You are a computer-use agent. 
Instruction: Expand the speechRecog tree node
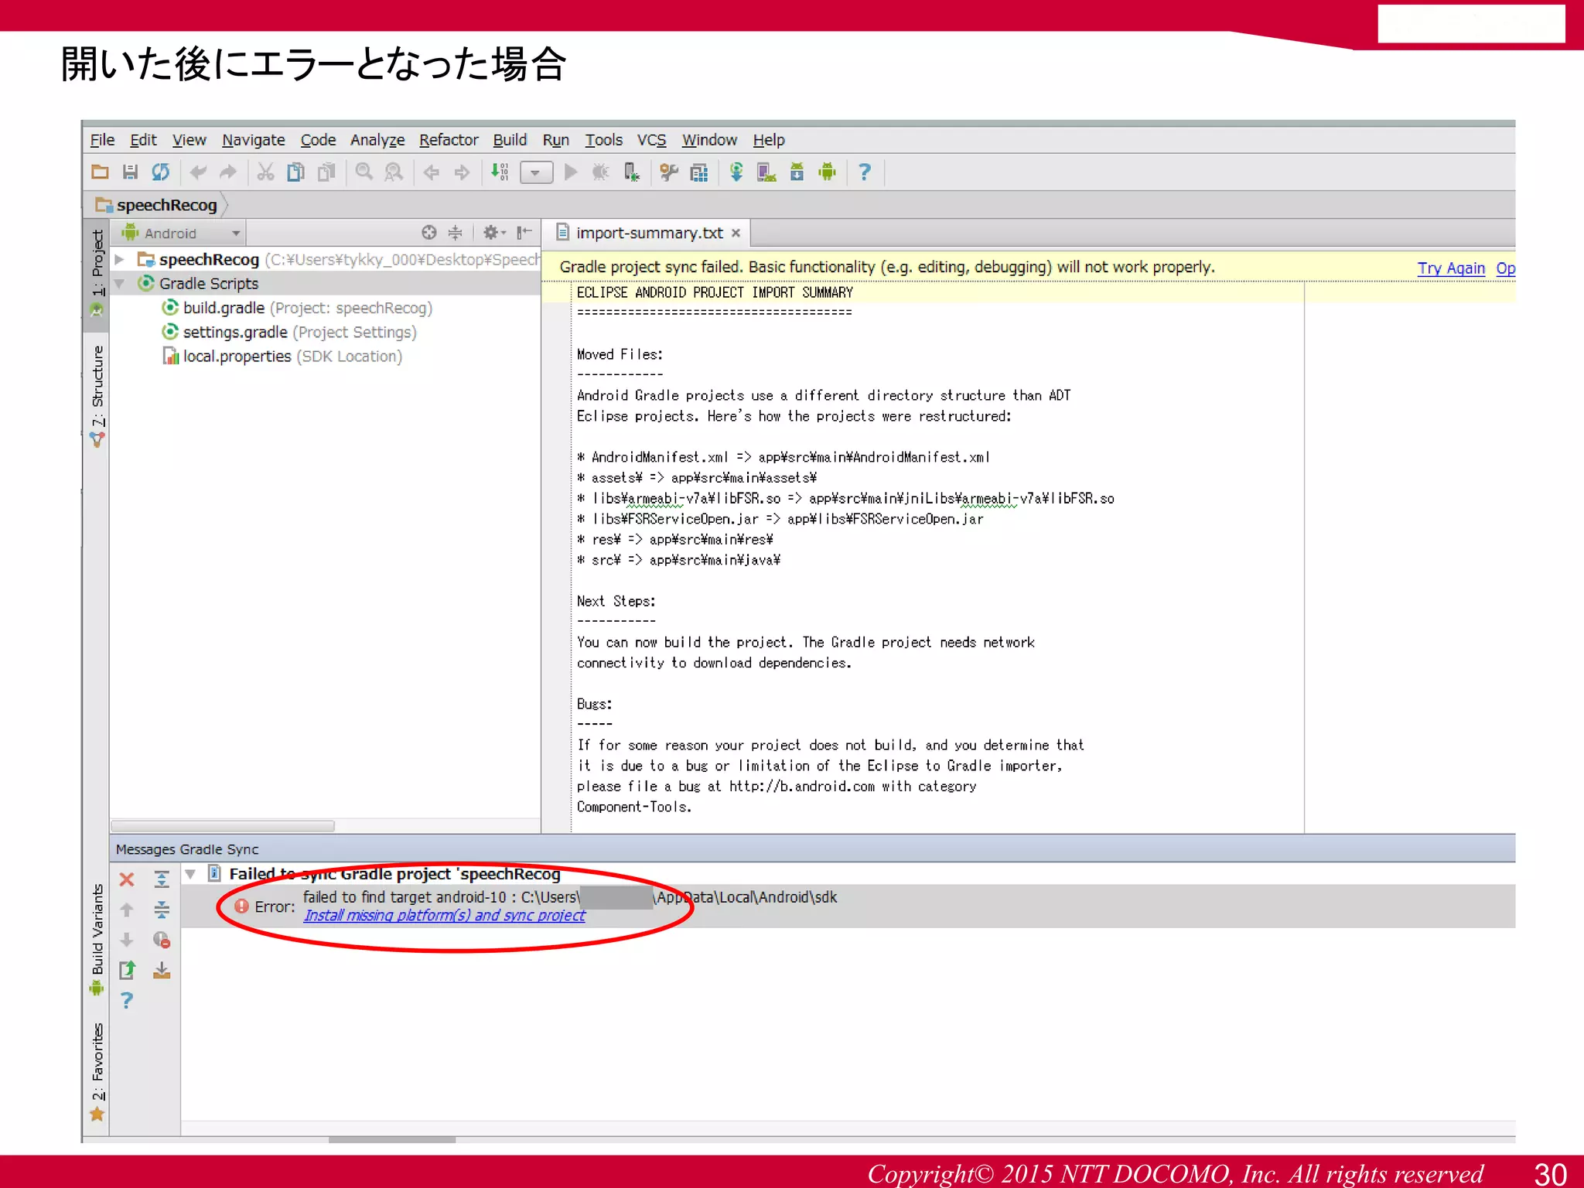(120, 259)
